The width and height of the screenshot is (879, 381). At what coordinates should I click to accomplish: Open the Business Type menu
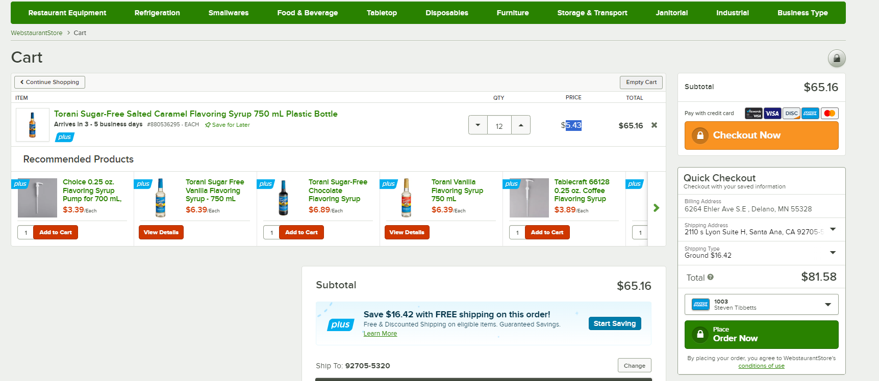click(x=802, y=13)
